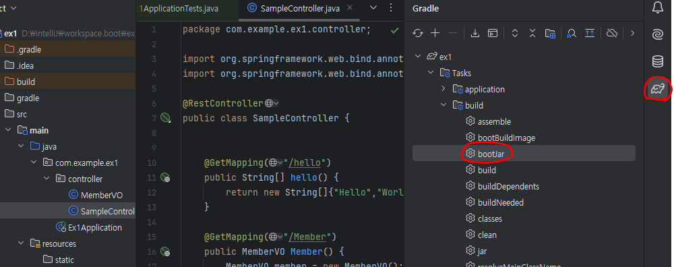
Task: Switch to ApplicationTests.java tab
Action: [178, 9]
